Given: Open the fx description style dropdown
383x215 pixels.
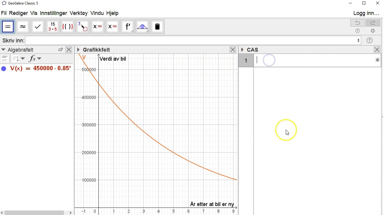Looking at the screenshot, I should (x=35, y=59).
